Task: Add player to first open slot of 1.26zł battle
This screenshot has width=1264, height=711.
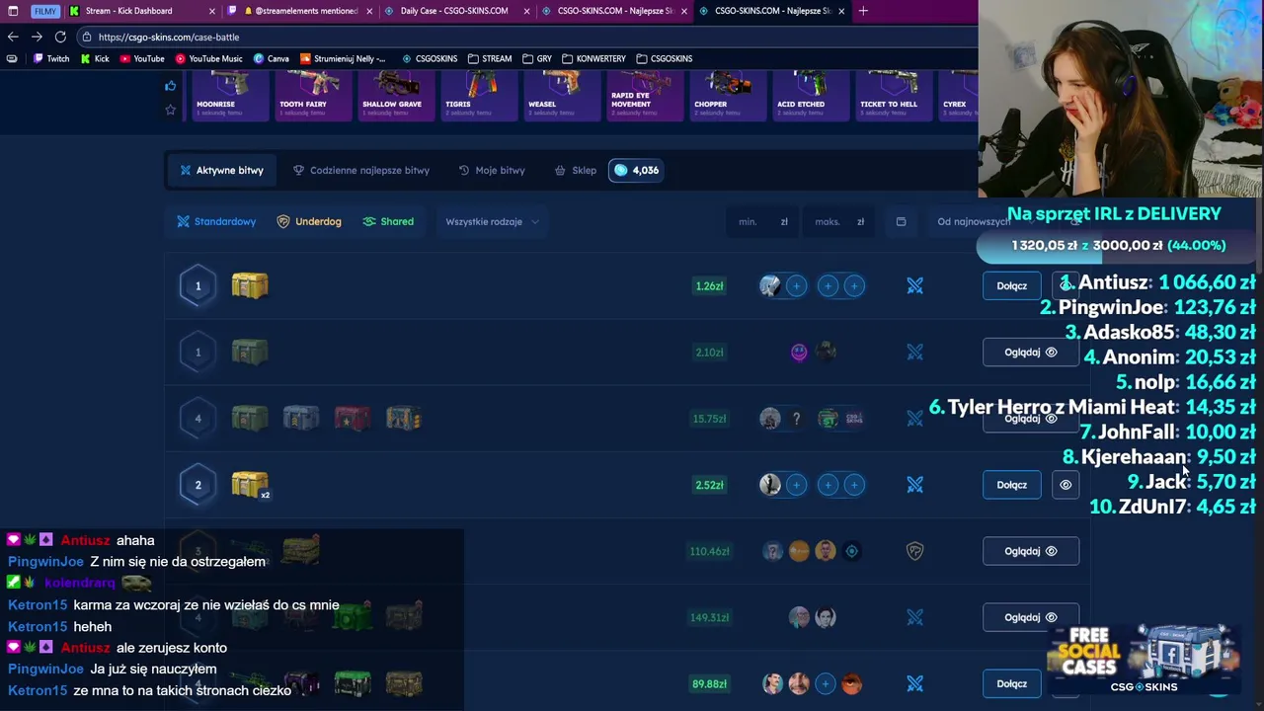Action: click(x=796, y=286)
